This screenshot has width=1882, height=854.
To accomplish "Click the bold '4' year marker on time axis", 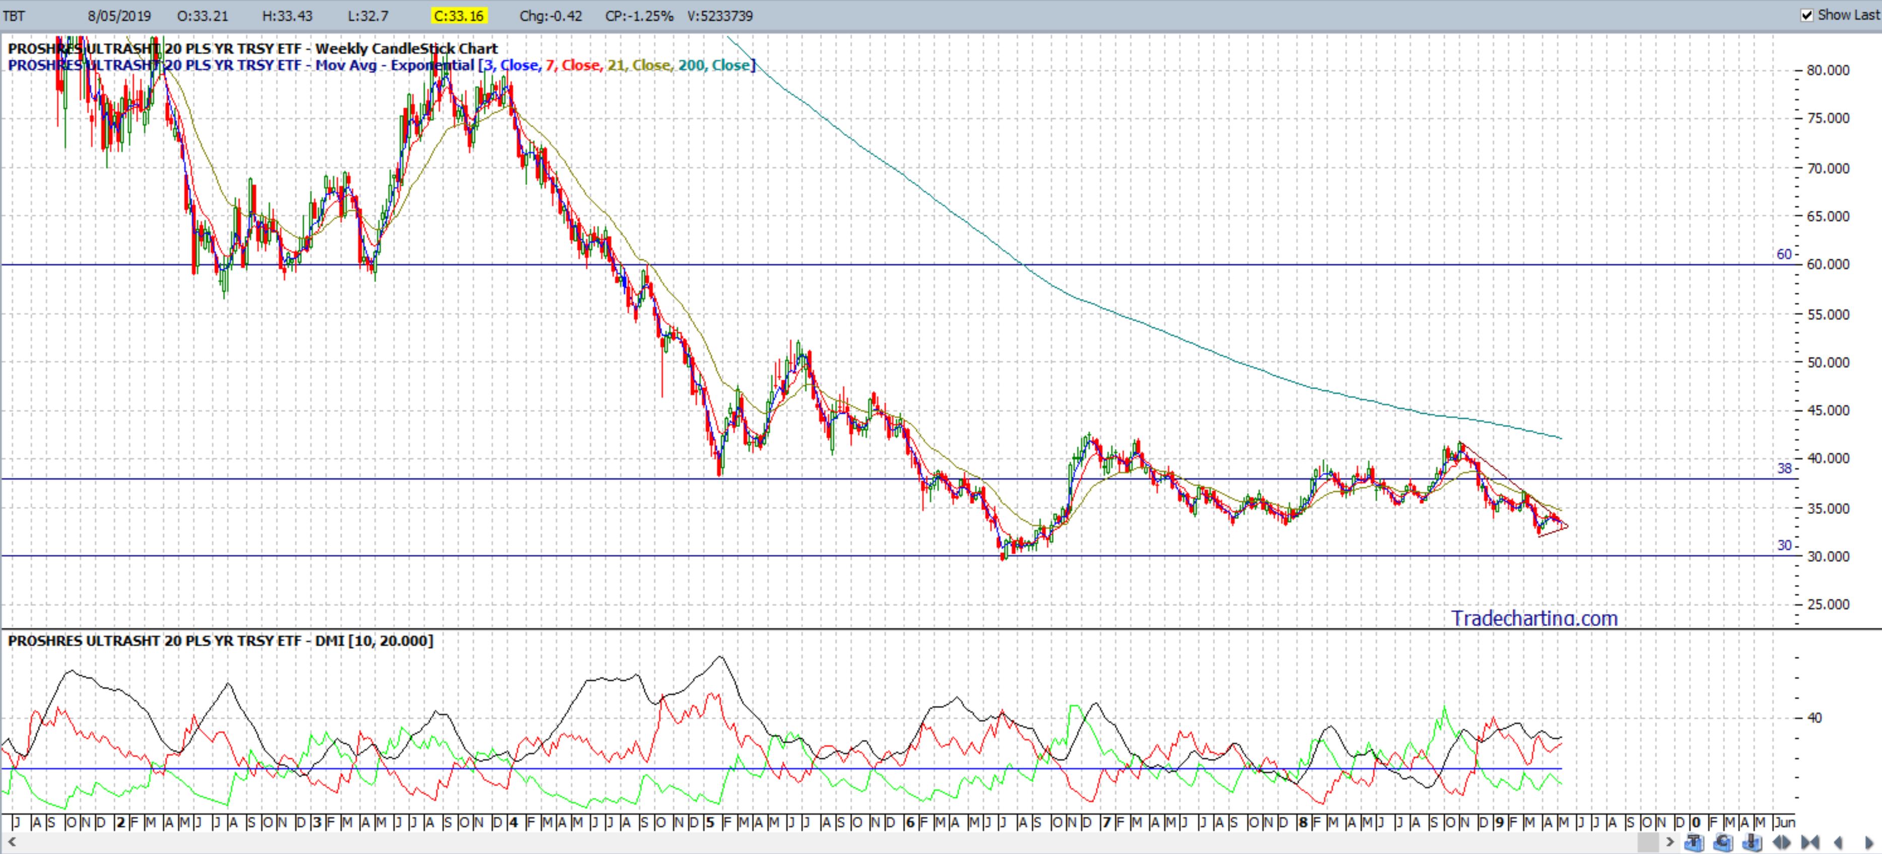I will [x=514, y=823].
